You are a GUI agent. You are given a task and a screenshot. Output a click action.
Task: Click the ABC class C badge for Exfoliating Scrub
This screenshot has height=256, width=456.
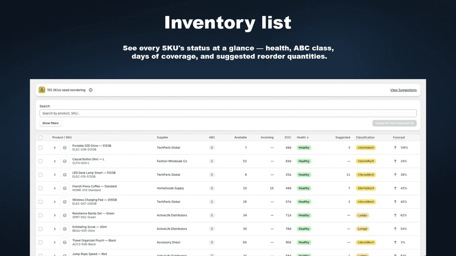(x=212, y=229)
